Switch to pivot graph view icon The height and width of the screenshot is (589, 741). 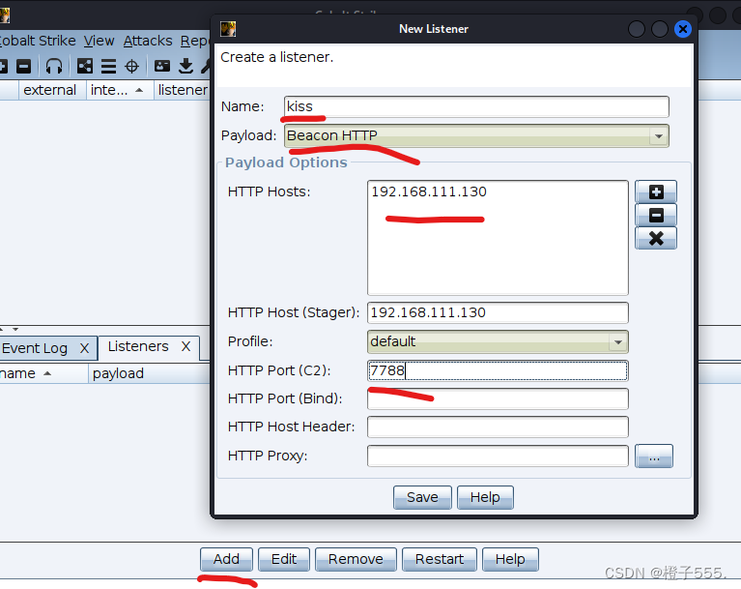[x=85, y=66]
